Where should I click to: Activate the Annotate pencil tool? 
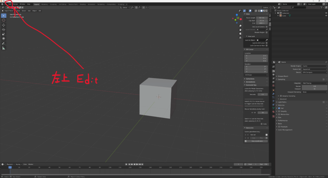coord(4,43)
